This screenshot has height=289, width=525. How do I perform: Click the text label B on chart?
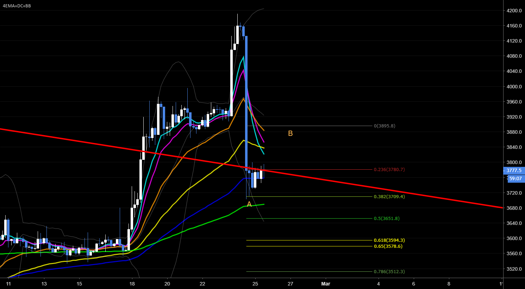(x=290, y=133)
